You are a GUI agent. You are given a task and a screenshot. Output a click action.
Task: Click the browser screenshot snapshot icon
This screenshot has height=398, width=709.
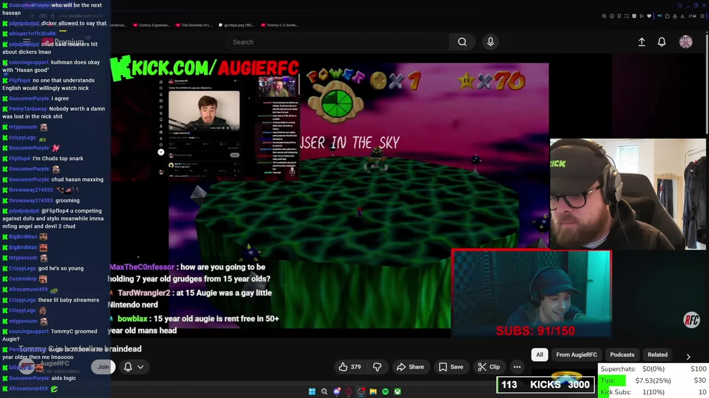point(626,16)
